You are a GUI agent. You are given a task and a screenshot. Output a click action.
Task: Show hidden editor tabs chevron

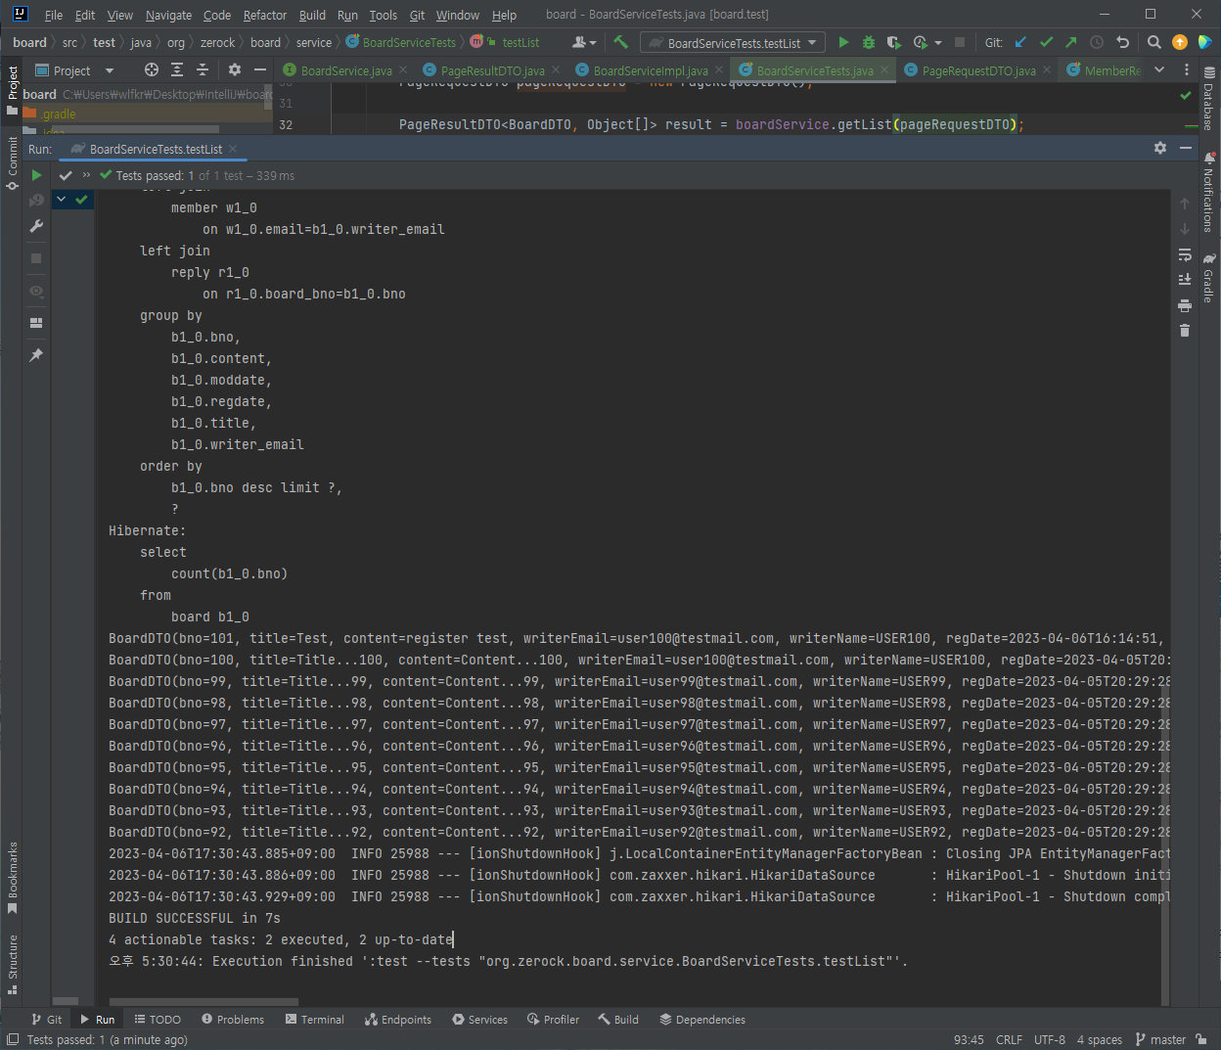click(x=1159, y=69)
